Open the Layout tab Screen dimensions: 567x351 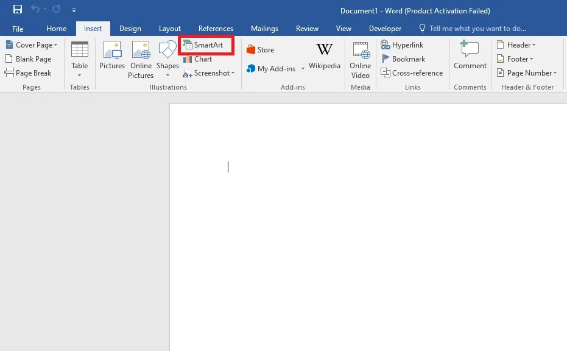[x=169, y=29]
